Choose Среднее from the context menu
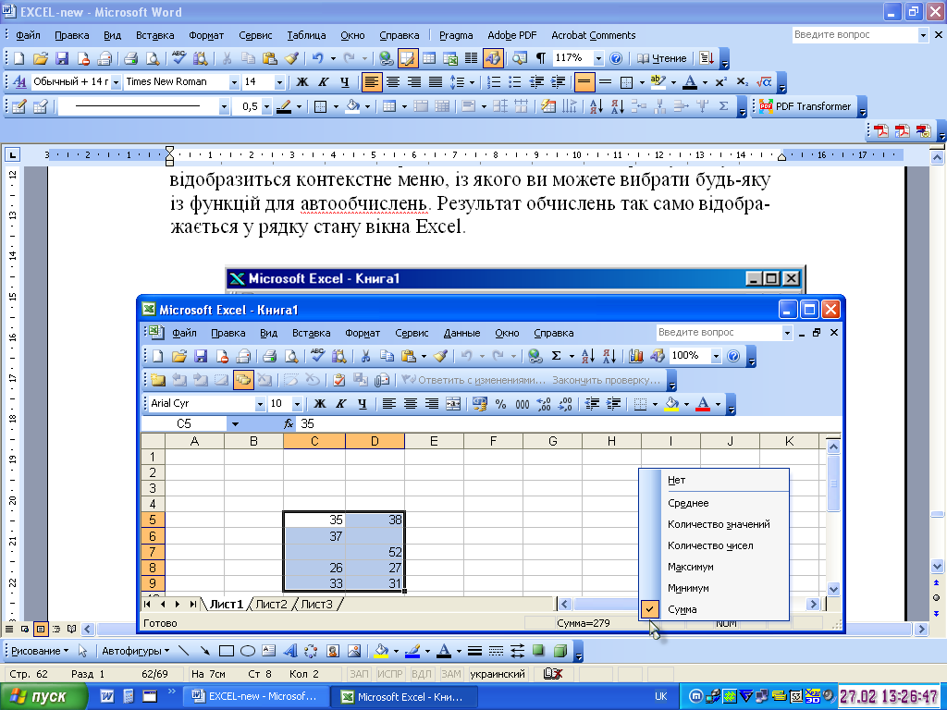 coord(715,503)
